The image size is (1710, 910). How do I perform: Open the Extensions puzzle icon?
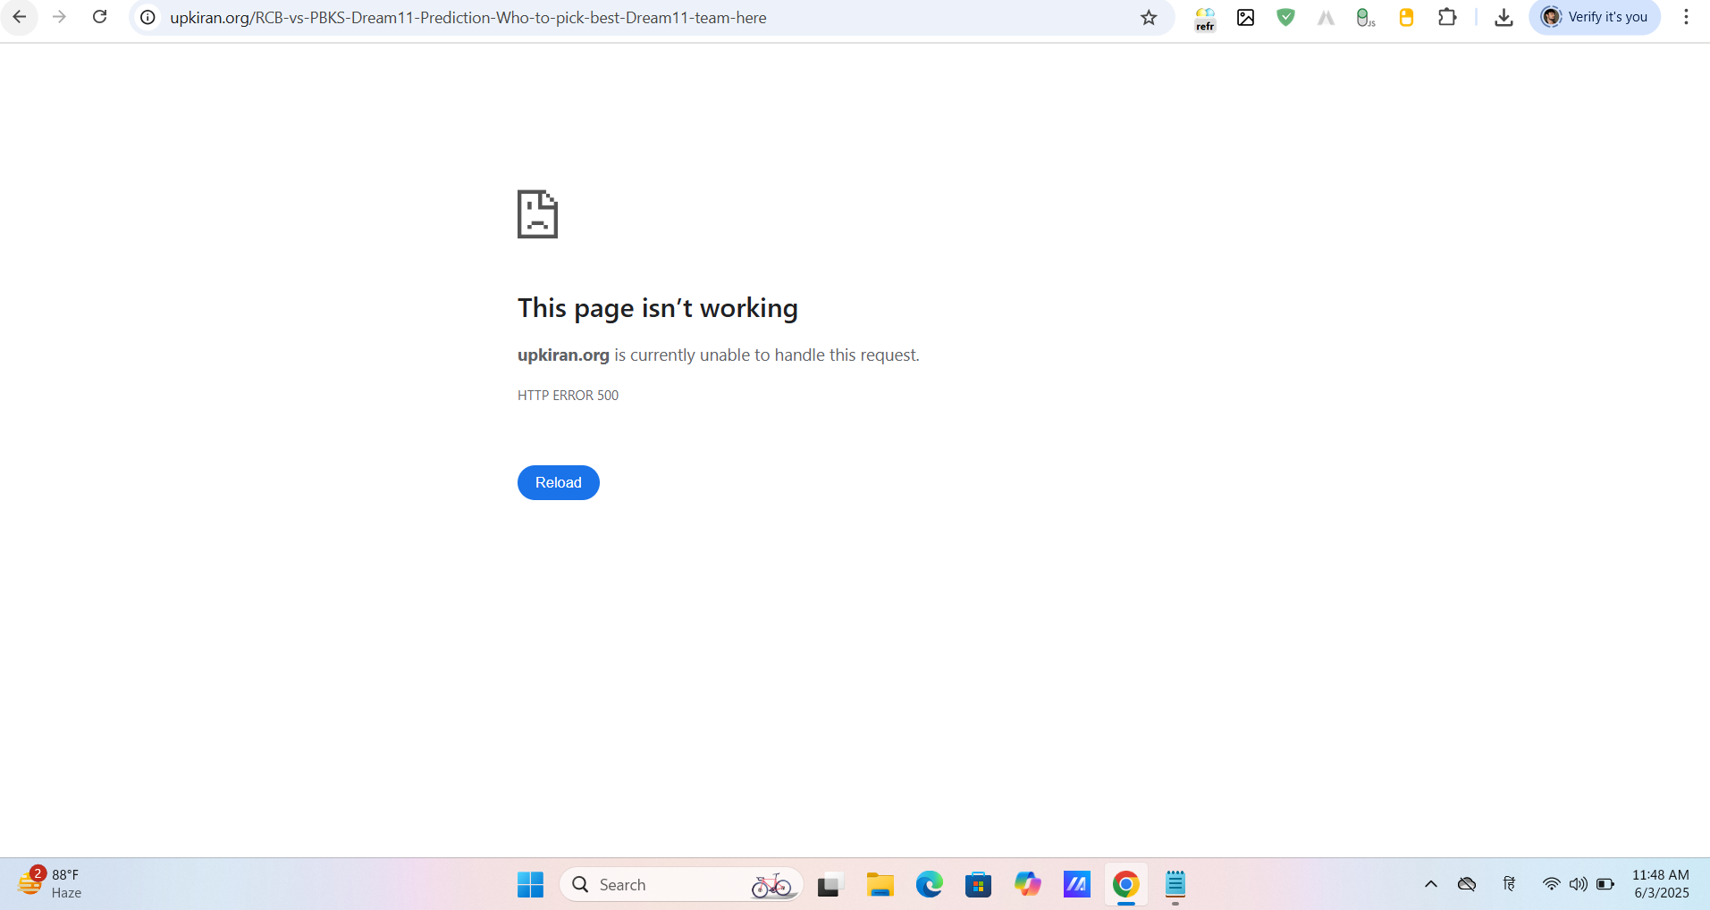[1446, 17]
